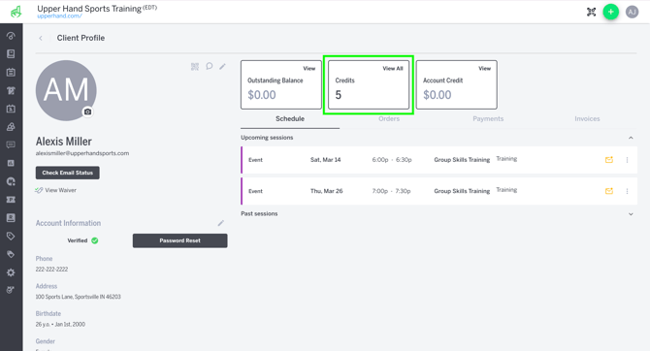The width and height of the screenshot is (650, 351).
Task: Select the Sat, Mar 14 event row
Action: pyautogui.click(x=439, y=160)
